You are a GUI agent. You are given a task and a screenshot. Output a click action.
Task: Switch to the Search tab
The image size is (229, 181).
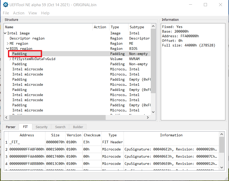pyautogui.click(x=60, y=127)
